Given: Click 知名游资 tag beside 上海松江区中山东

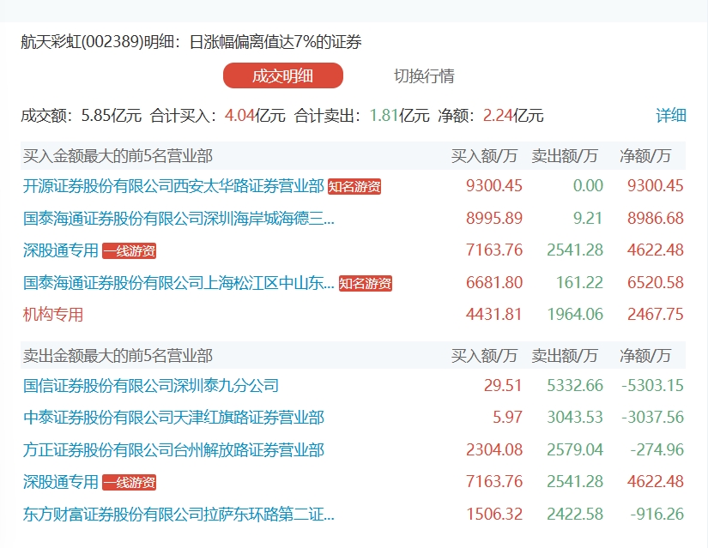Looking at the screenshot, I should (x=366, y=284).
